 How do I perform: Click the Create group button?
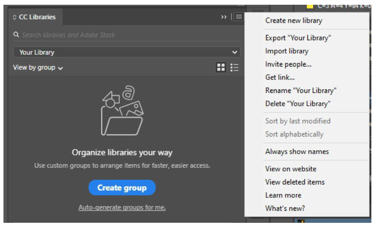click(x=122, y=188)
